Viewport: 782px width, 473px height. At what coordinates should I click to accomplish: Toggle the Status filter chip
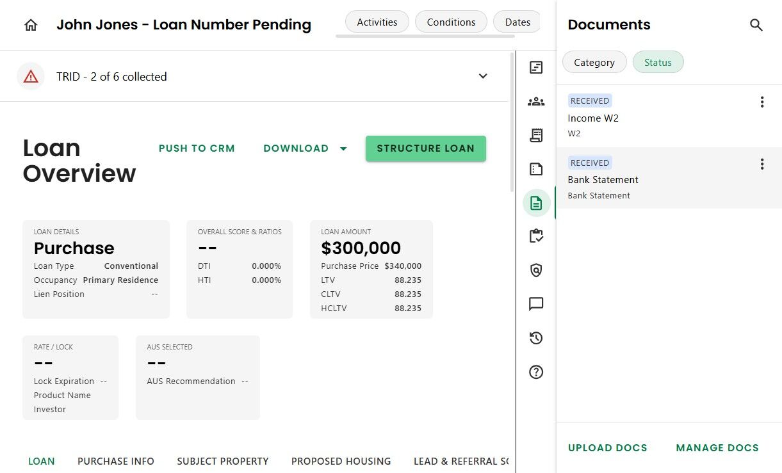(x=658, y=62)
